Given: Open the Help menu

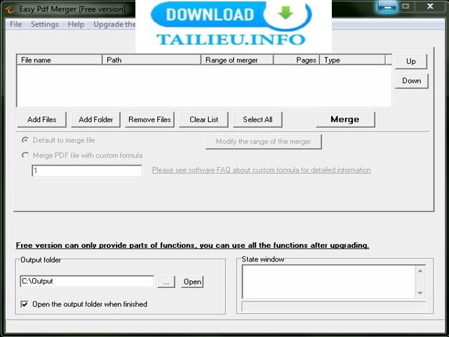Looking at the screenshot, I should coord(76,25).
